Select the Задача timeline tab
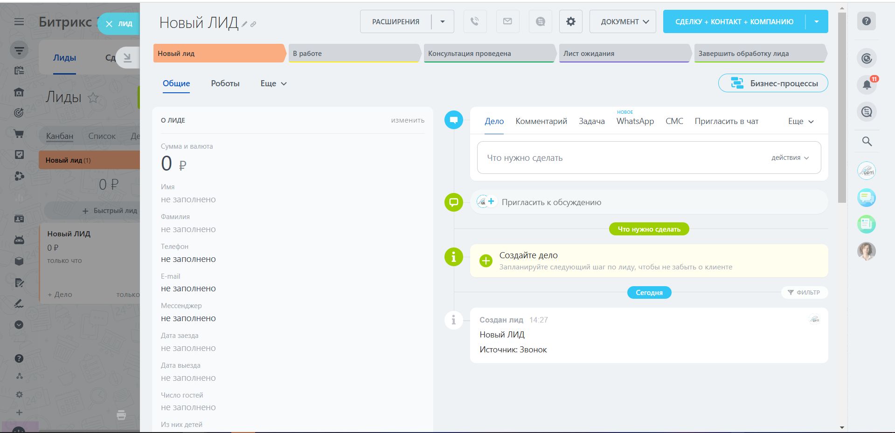Viewport: 895px width, 433px height. [592, 121]
